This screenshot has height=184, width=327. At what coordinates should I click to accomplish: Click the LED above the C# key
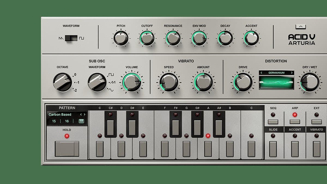(x=110, y=114)
